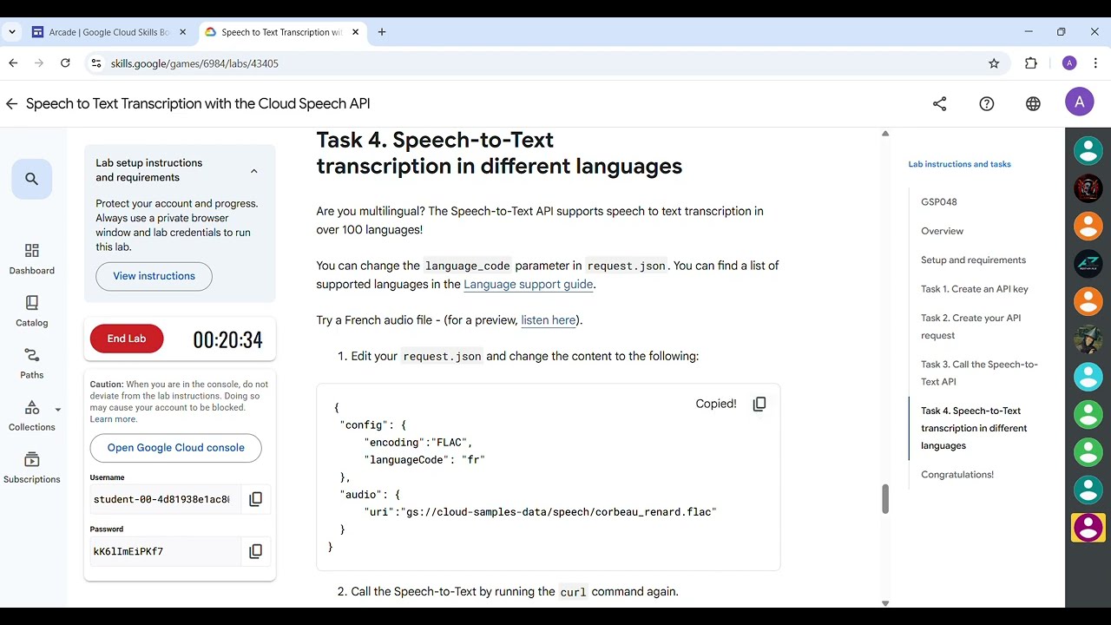Copy the Username value
Screen dimensions: 1111x625
click(x=255, y=499)
